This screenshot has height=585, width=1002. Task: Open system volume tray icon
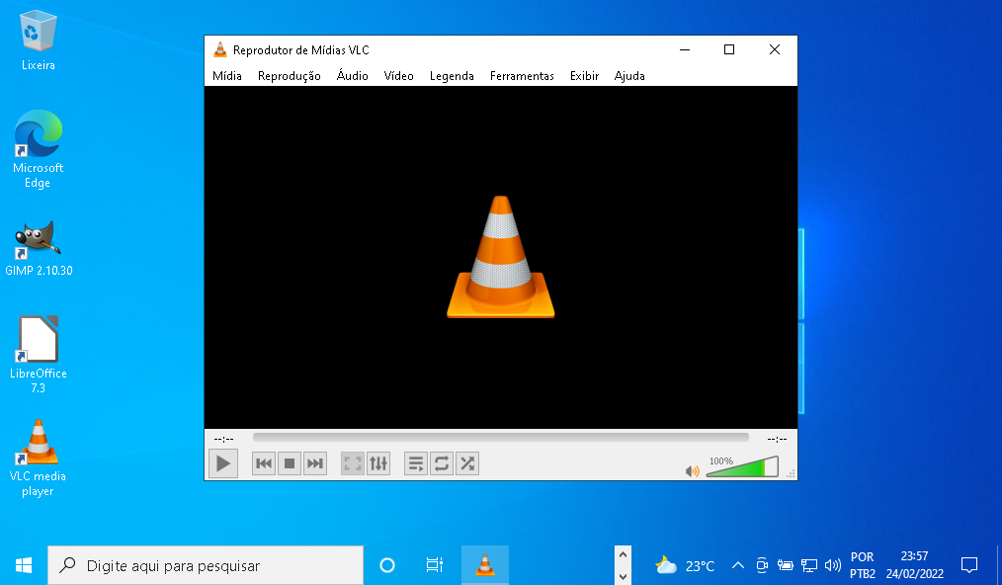coord(833,565)
